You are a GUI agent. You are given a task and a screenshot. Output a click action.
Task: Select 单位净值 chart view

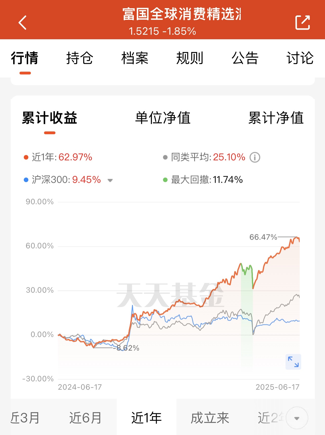pyautogui.click(x=163, y=118)
